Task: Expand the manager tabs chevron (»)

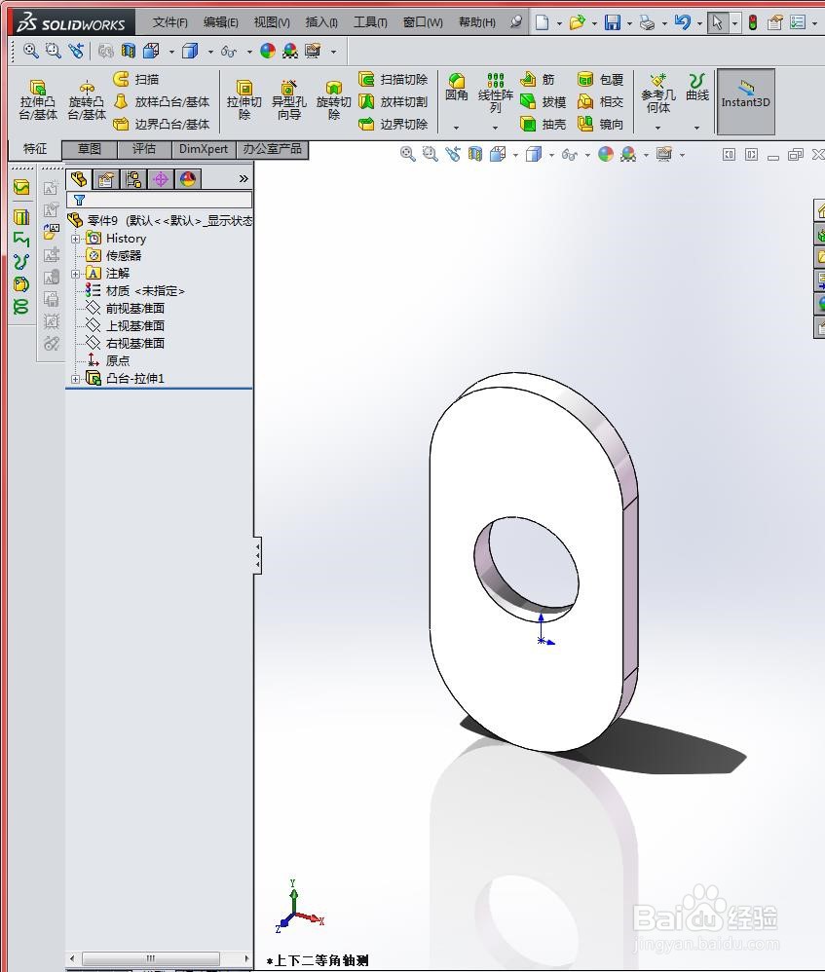Action: click(x=244, y=179)
